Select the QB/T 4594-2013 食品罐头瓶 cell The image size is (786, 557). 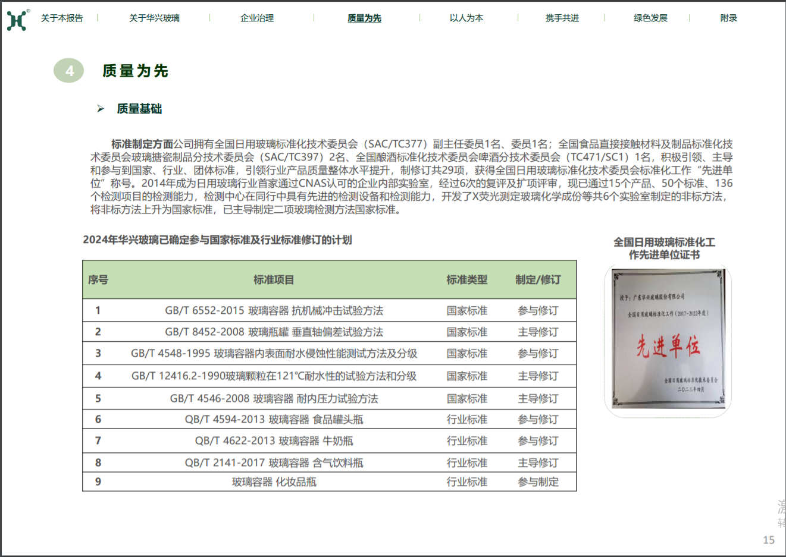[274, 420]
